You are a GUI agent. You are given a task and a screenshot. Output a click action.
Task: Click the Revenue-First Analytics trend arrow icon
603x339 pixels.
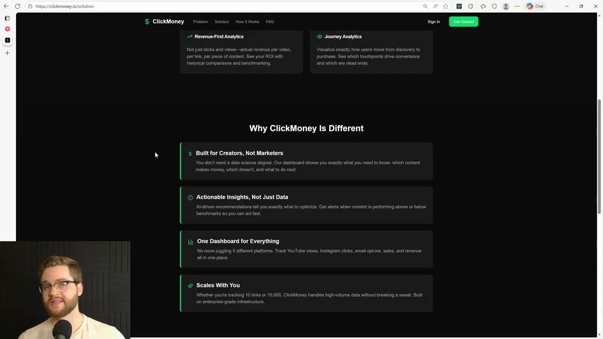coord(190,36)
